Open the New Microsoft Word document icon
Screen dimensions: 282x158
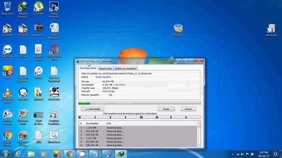pyautogui.click(x=54, y=31)
